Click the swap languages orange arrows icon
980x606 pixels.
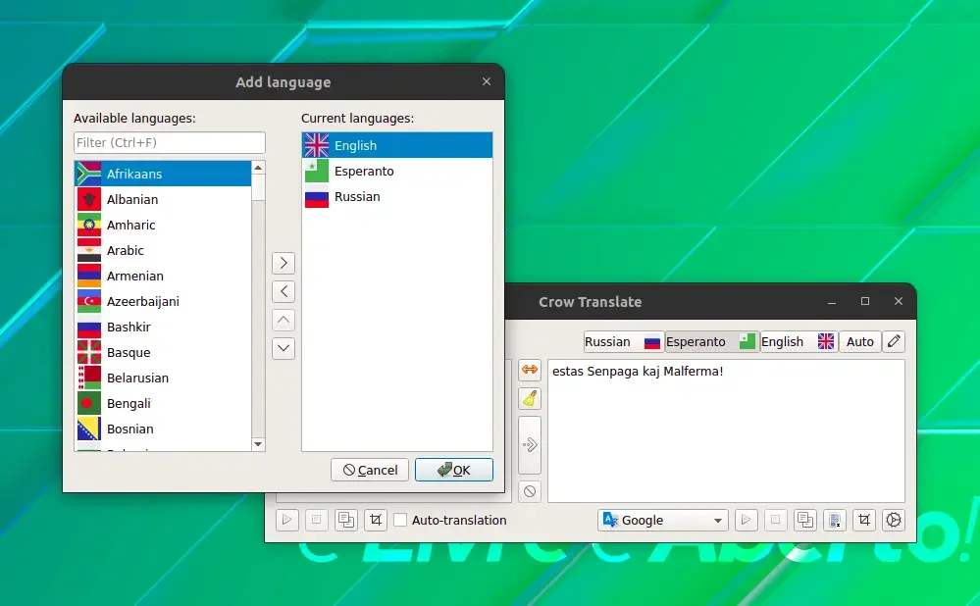point(530,370)
